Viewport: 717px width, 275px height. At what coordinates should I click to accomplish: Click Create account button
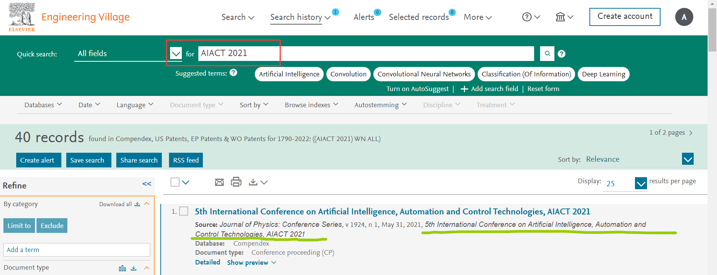(625, 17)
